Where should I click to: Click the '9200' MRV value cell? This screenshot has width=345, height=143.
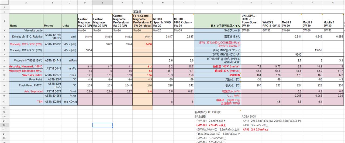point(291,55)
